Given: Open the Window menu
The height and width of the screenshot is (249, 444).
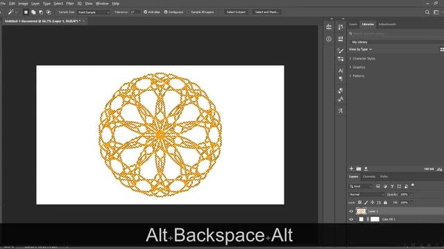Looking at the screenshot, I should 102,3.
